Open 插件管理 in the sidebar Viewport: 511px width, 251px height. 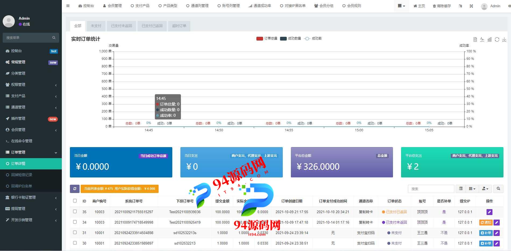(31, 118)
